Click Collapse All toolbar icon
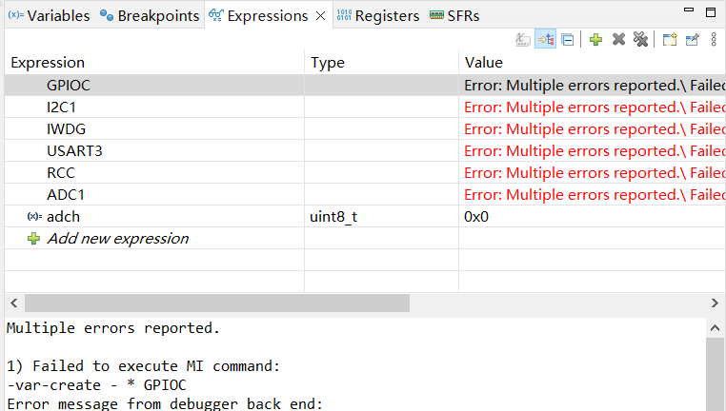 click(x=568, y=40)
